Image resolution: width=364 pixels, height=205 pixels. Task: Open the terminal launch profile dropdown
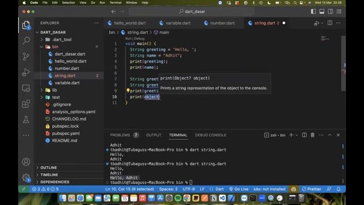(x=296, y=135)
